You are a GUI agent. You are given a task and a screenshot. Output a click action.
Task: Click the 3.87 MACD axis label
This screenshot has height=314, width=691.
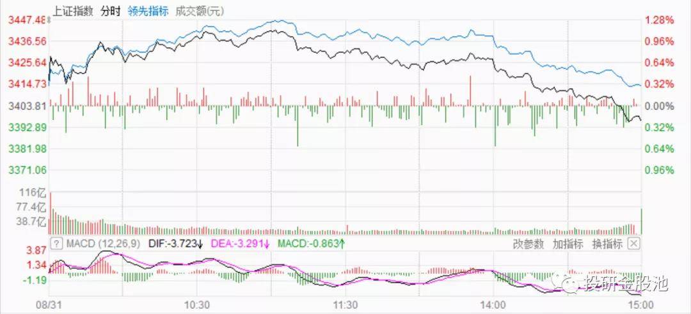(36, 250)
